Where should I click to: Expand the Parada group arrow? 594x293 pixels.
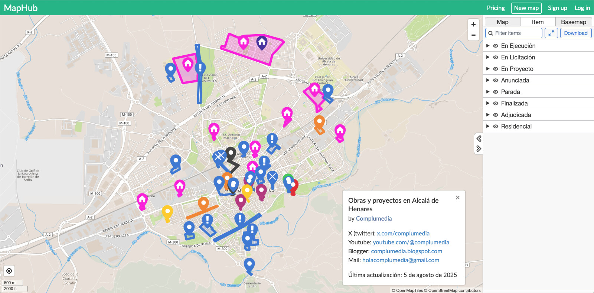point(488,92)
